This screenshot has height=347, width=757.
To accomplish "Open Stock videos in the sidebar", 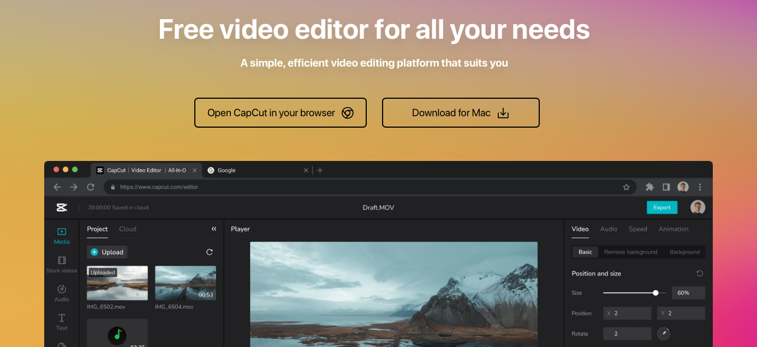I will coord(62,265).
